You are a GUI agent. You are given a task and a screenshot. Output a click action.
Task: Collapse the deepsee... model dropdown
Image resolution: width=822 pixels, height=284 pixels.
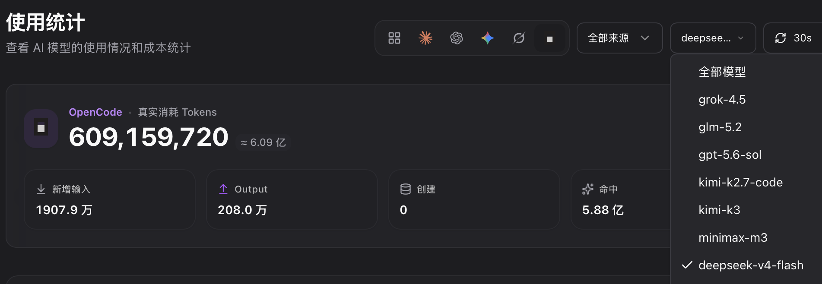coord(713,38)
